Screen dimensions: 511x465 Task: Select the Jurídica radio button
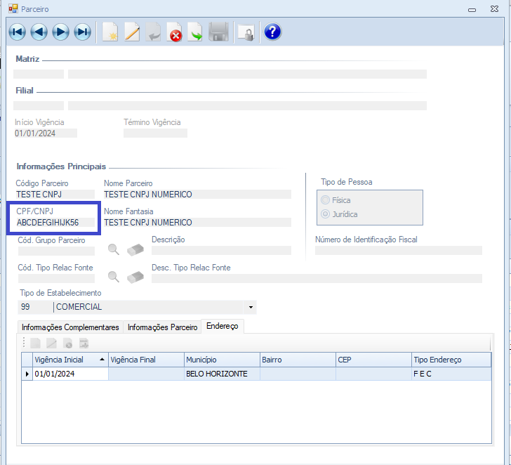point(325,214)
